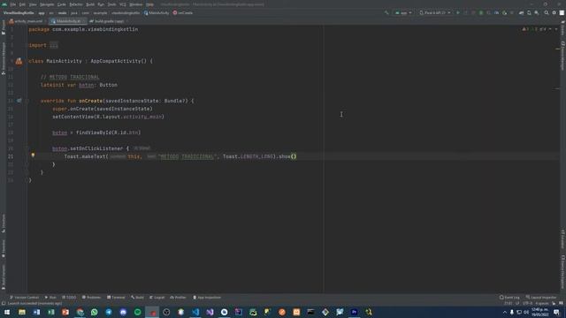Screen dimensions: 566x318
Task: Open the Event Log tool window
Action: click(509, 298)
